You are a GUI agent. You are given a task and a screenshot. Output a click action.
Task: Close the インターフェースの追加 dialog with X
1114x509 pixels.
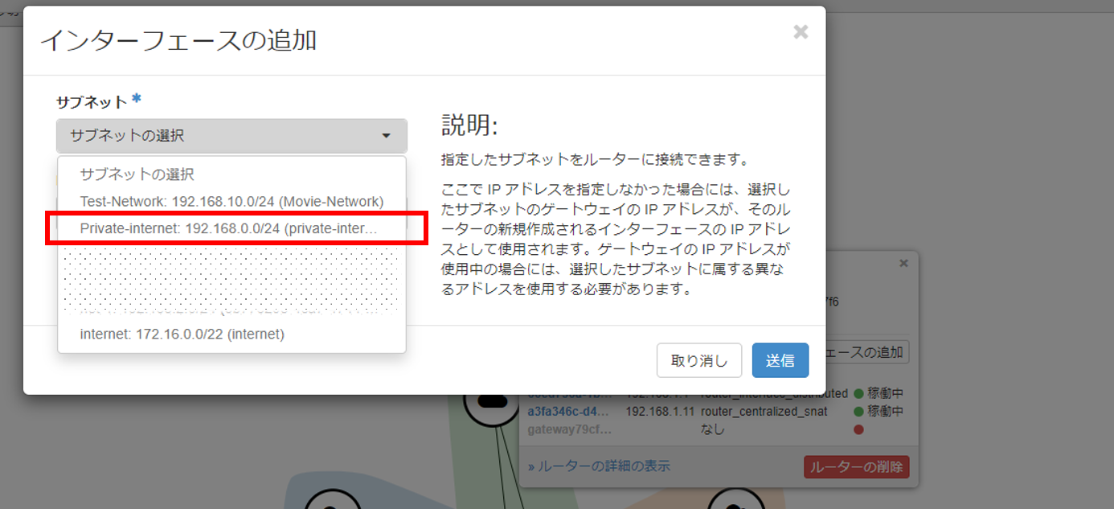(800, 32)
